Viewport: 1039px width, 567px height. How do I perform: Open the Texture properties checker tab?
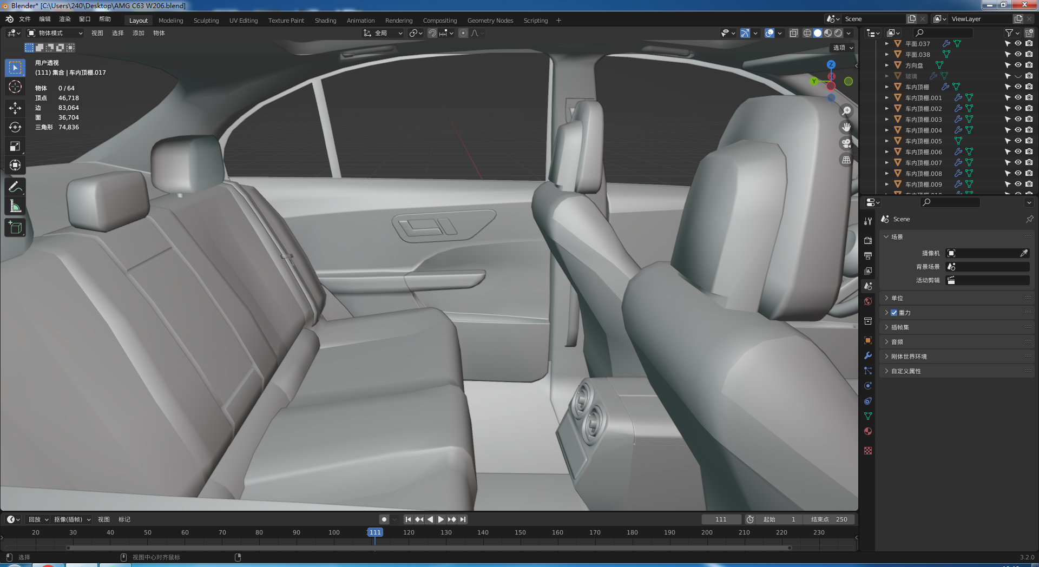868,451
